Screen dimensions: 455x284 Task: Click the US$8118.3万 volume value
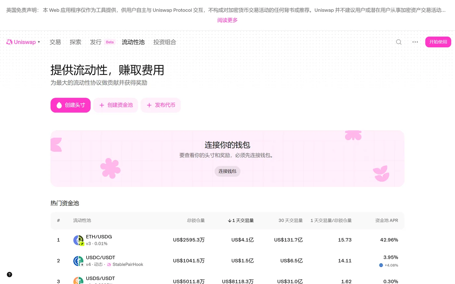coord(238,281)
